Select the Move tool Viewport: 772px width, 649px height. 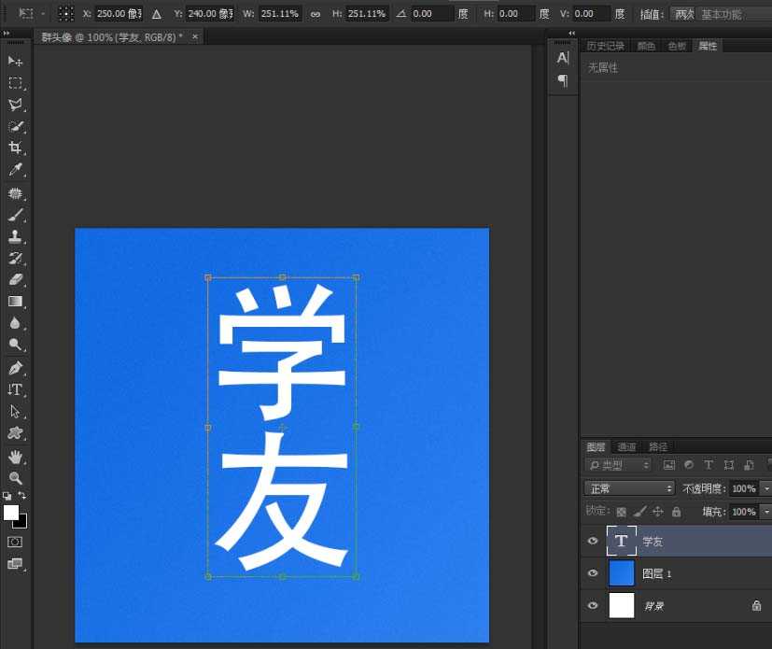point(12,61)
